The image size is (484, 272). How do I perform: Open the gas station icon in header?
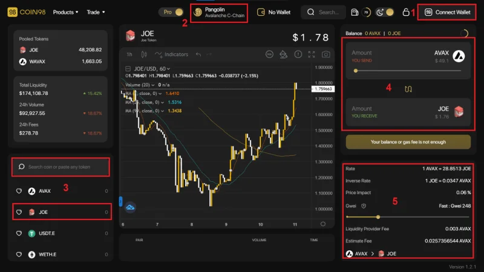(355, 12)
